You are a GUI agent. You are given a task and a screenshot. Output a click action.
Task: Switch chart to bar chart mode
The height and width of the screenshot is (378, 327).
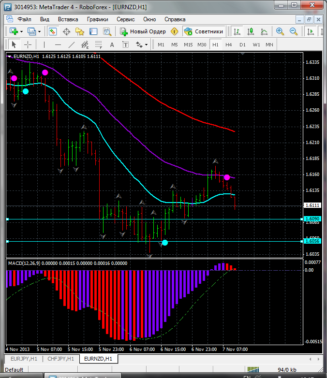[237, 31]
